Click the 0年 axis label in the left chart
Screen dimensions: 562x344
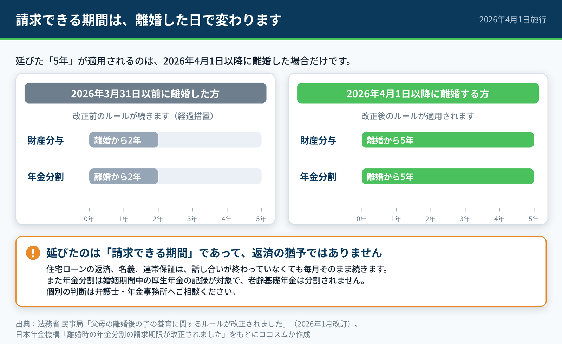[89, 219]
